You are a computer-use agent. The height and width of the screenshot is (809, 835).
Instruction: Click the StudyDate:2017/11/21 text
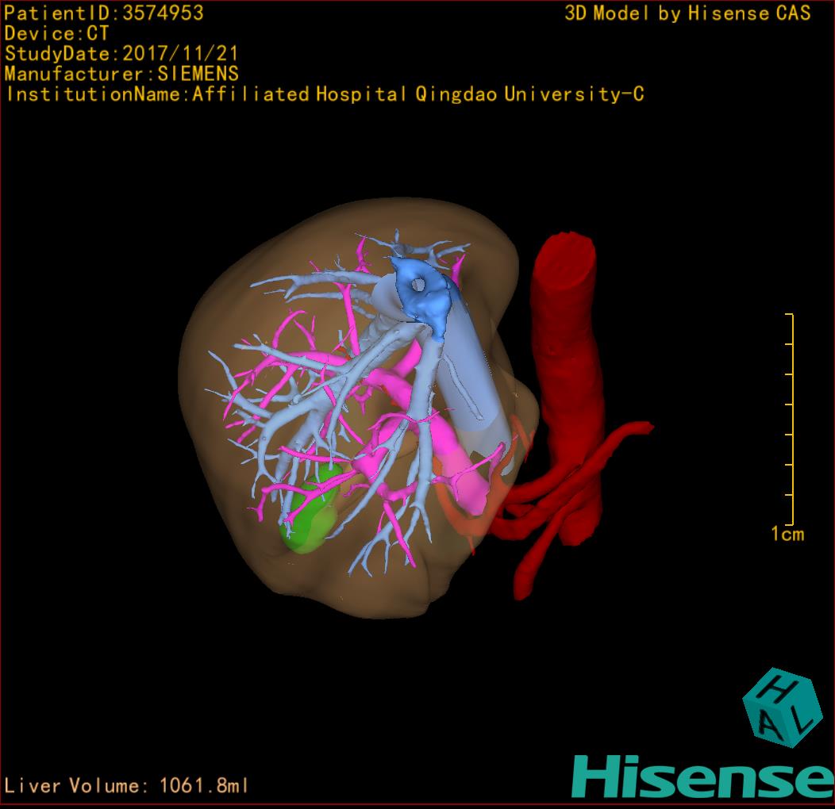pyautogui.click(x=121, y=54)
